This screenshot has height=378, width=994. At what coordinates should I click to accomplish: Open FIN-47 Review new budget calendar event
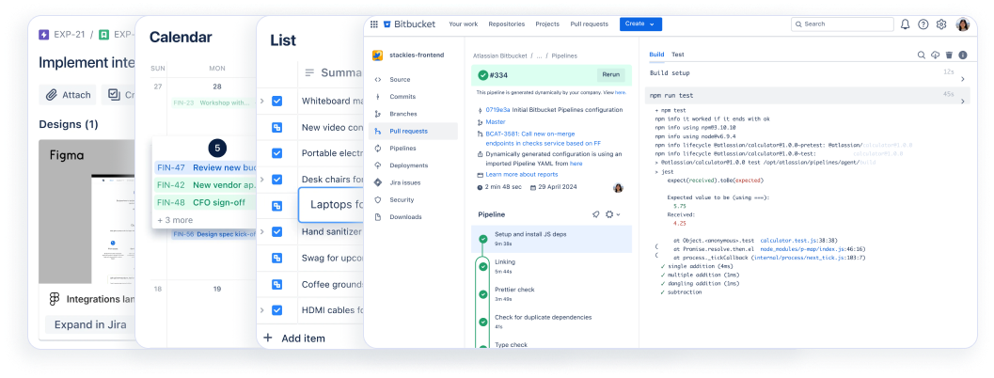[x=204, y=167]
